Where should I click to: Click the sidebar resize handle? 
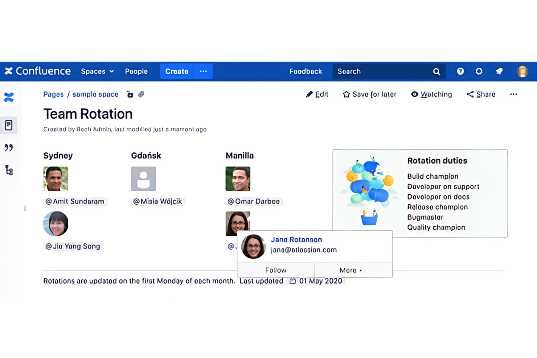pos(25,208)
